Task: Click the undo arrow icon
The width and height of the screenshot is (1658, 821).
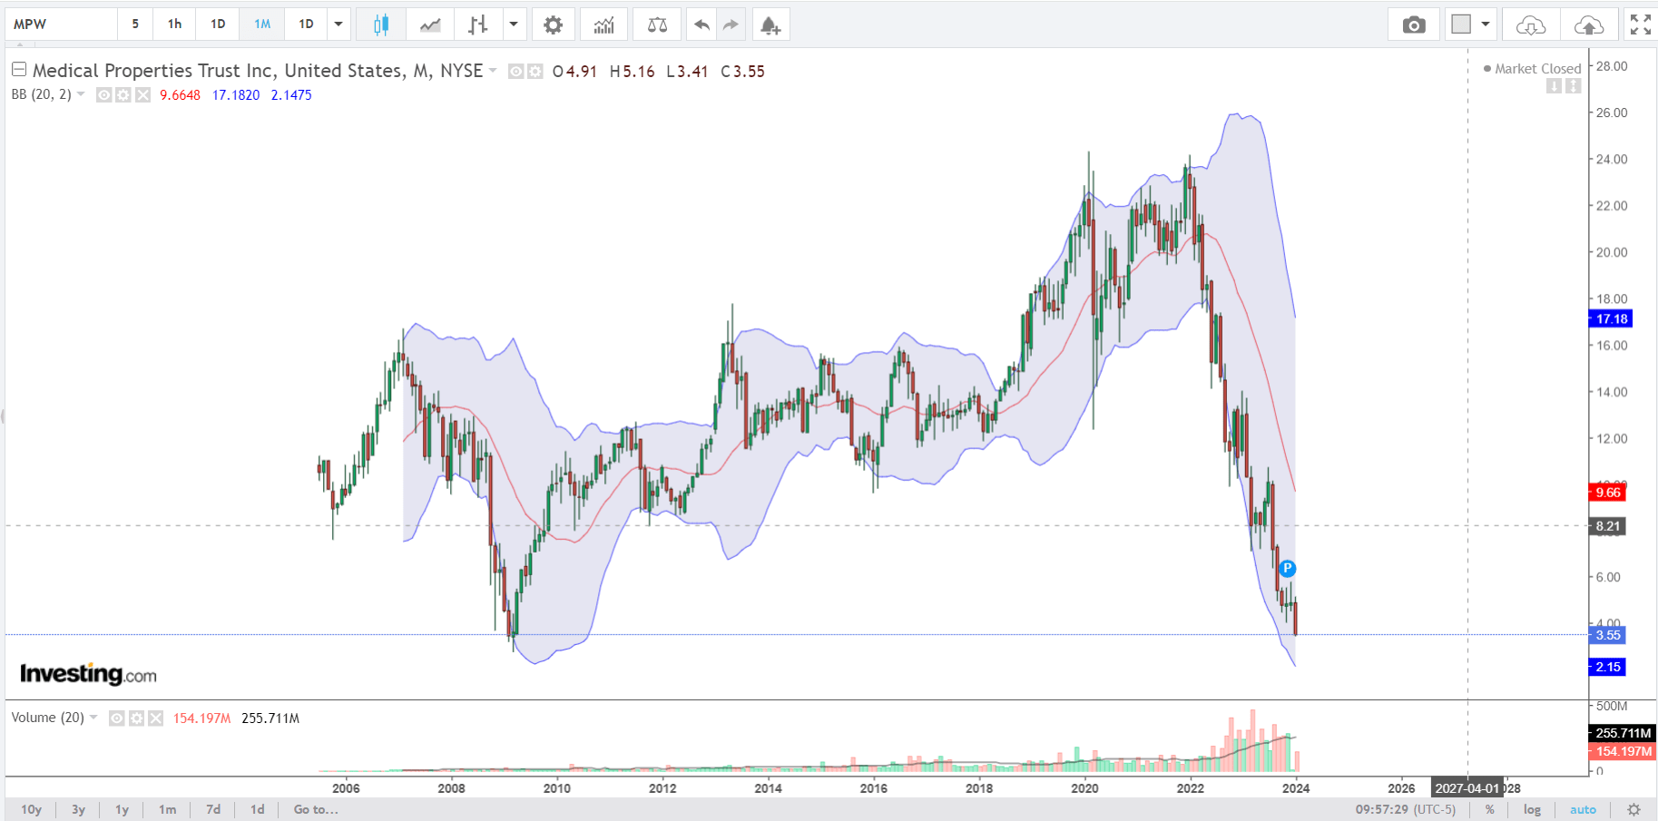Action: 701,24
